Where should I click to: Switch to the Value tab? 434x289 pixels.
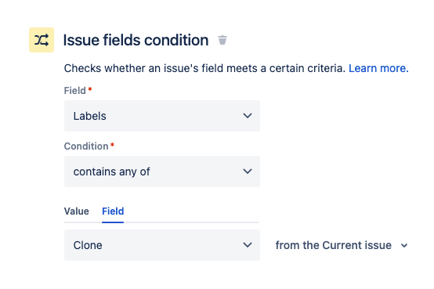pyautogui.click(x=77, y=211)
